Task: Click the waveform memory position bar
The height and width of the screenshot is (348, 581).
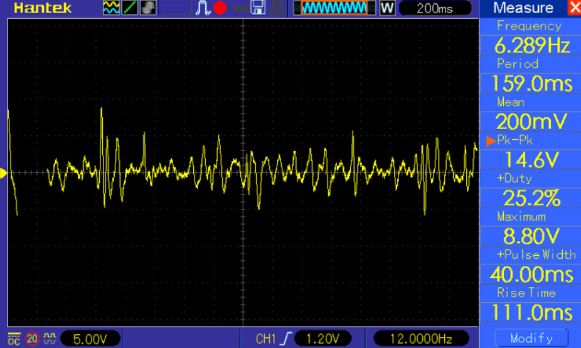Action: pyautogui.click(x=334, y=8)
